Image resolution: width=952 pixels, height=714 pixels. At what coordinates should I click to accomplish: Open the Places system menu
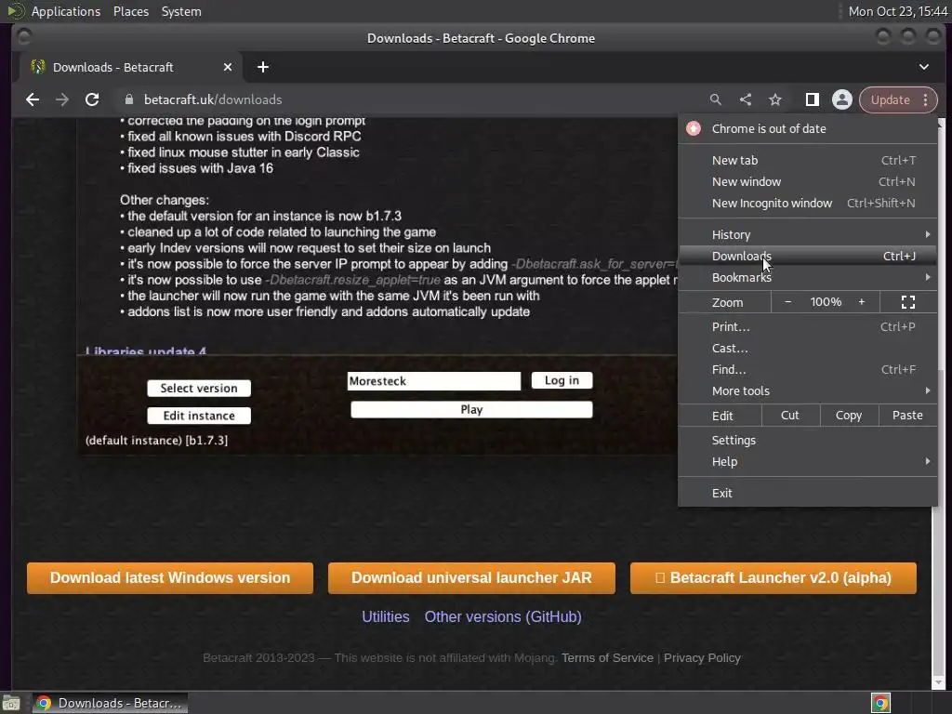pyautogui.click(x=130, y=11)
